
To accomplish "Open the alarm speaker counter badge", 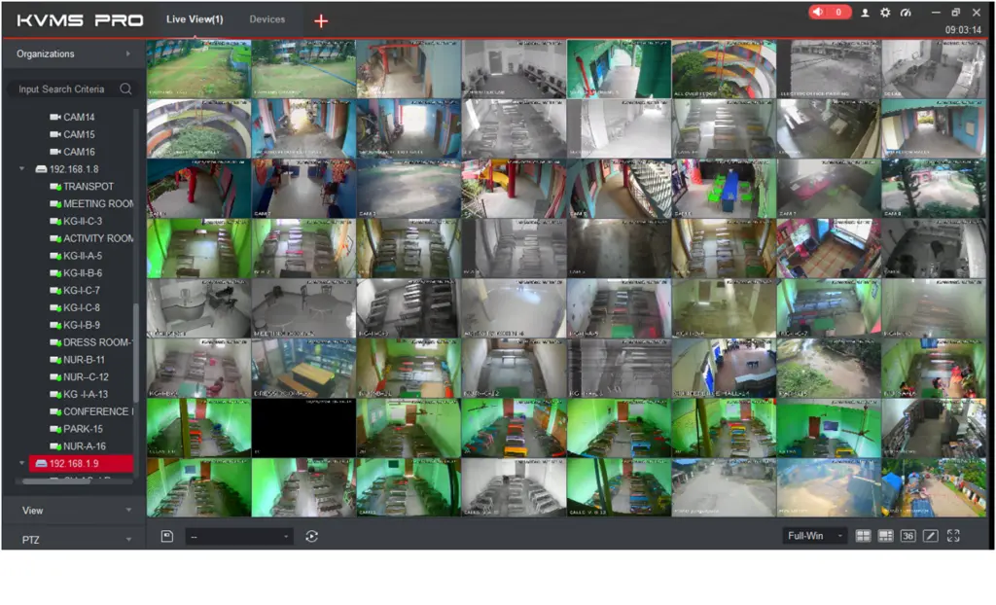I will 830,12.
